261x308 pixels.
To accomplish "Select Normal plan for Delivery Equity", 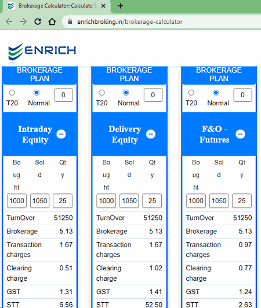I will (126, 93).
